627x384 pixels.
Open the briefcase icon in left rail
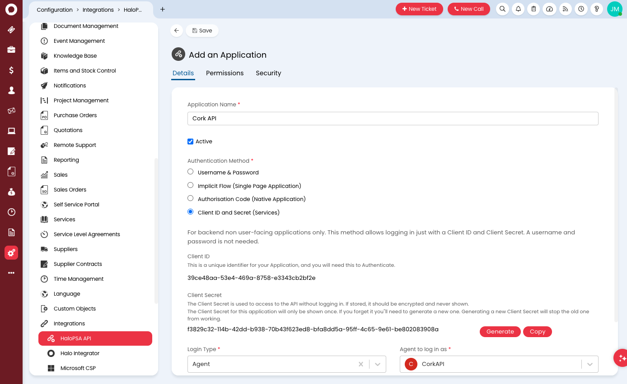(11, 50)
